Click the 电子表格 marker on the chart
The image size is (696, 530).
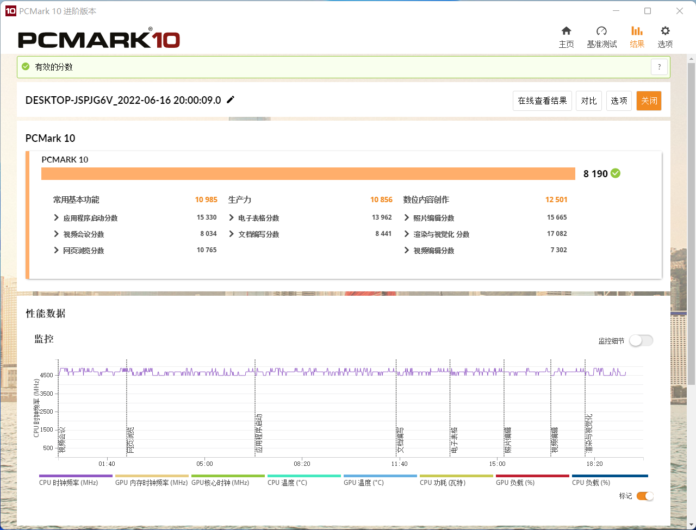coord(454,440)
